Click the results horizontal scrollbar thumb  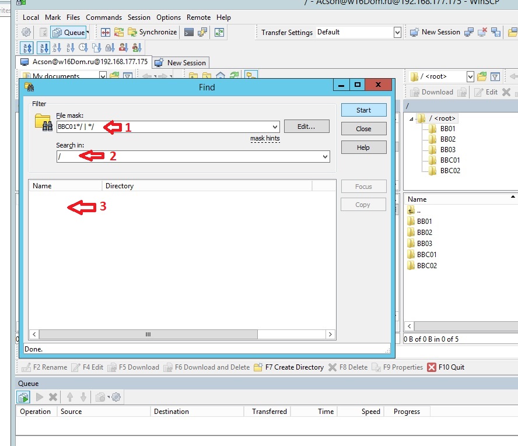point(148,335)
